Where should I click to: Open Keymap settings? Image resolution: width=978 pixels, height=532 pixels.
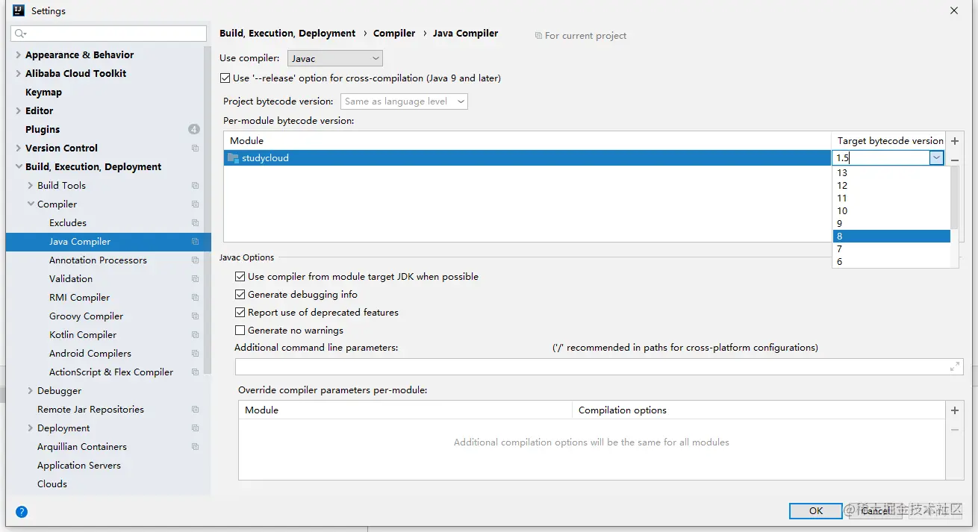point(43,93)
